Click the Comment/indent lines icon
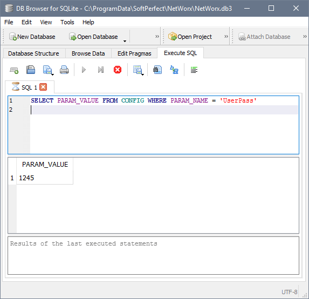309x299 pixels. 194,70
